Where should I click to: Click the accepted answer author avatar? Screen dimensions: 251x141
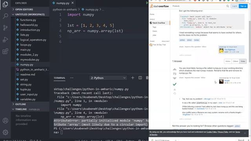(221, 81)
